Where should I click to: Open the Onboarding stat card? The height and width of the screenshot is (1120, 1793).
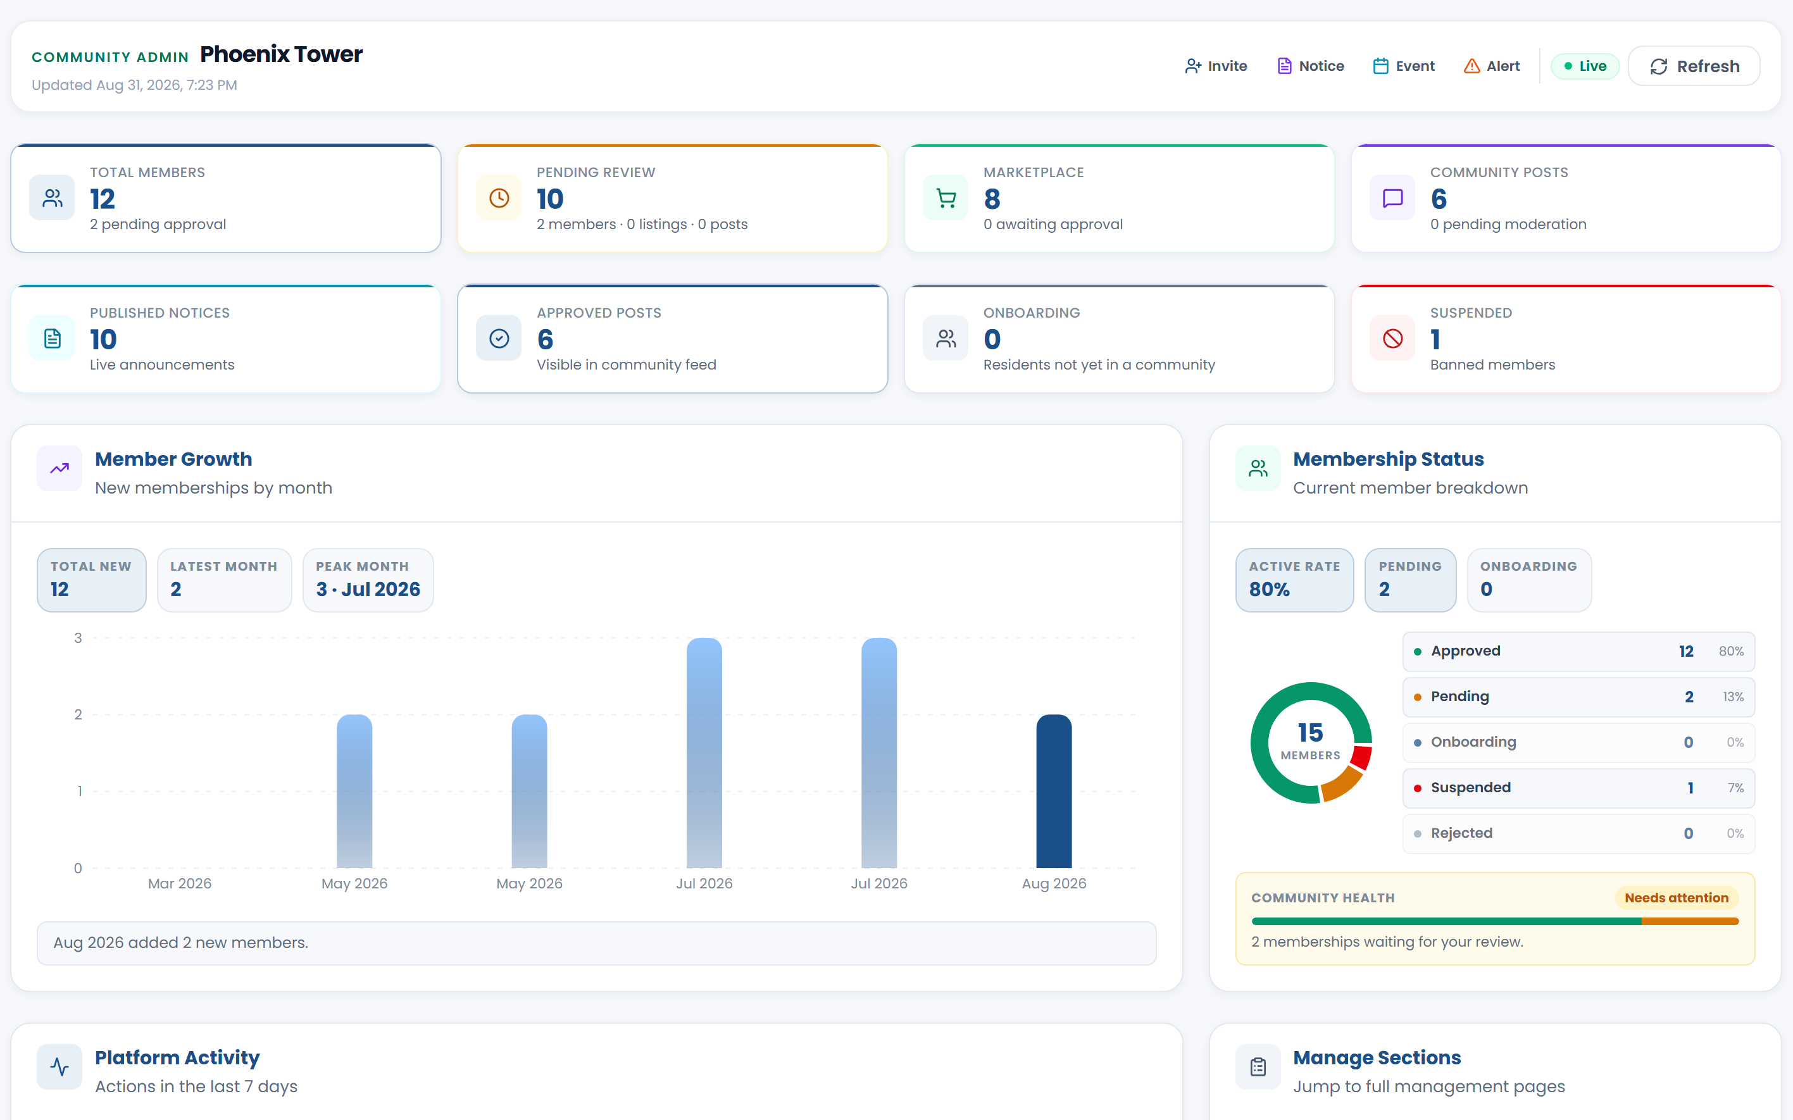click(x=1120, y=339)
